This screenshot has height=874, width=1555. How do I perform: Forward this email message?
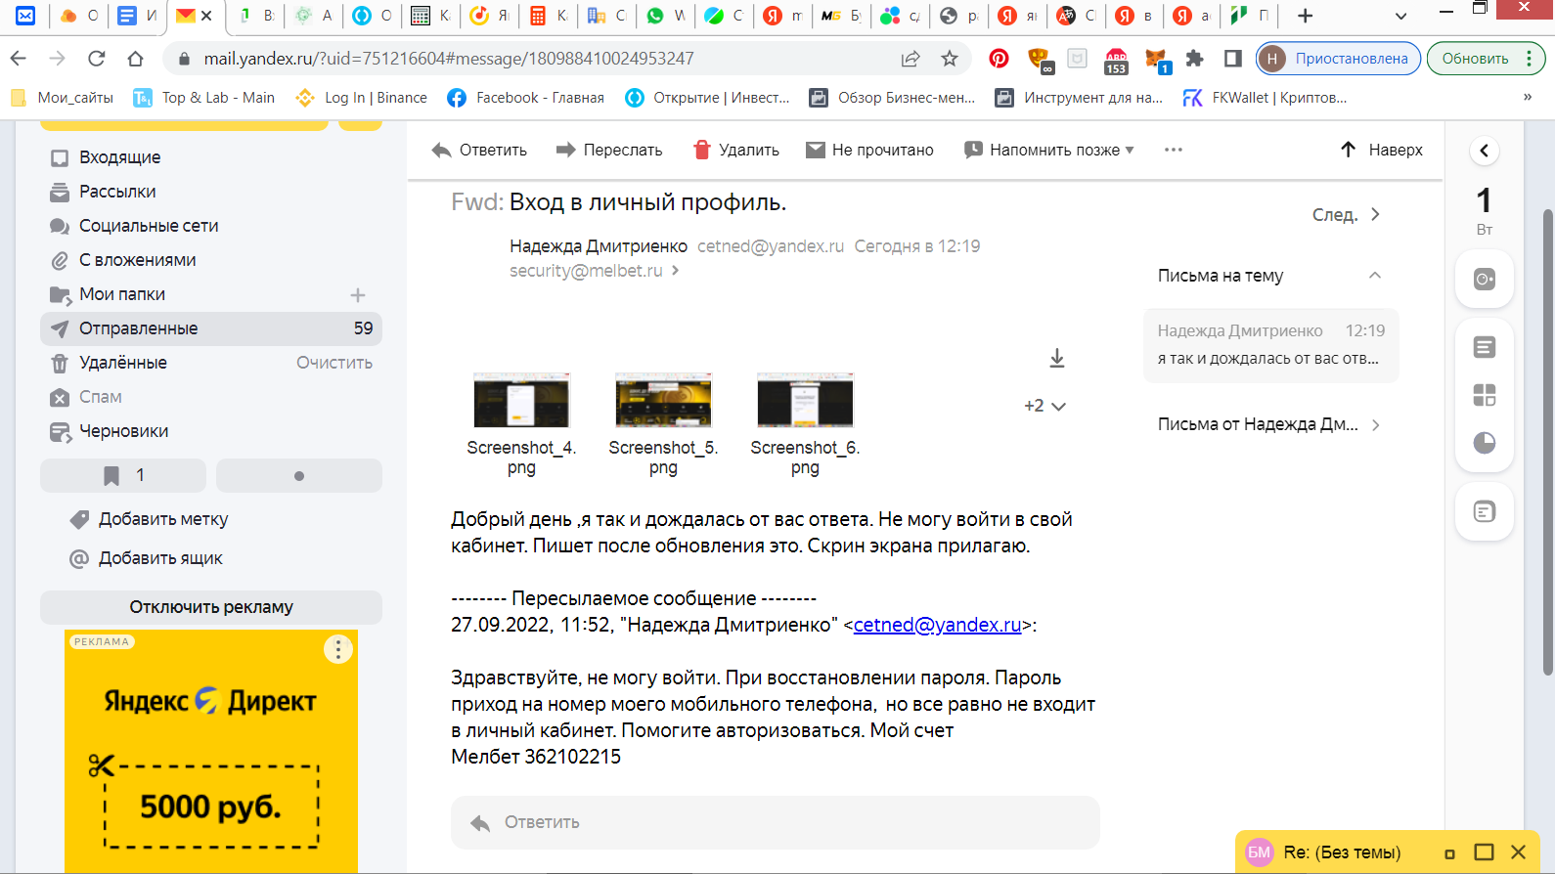coord(608,150)
